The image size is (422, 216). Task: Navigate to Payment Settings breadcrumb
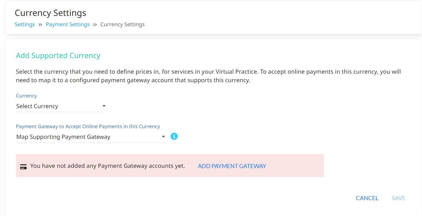(x=68, y=24)
